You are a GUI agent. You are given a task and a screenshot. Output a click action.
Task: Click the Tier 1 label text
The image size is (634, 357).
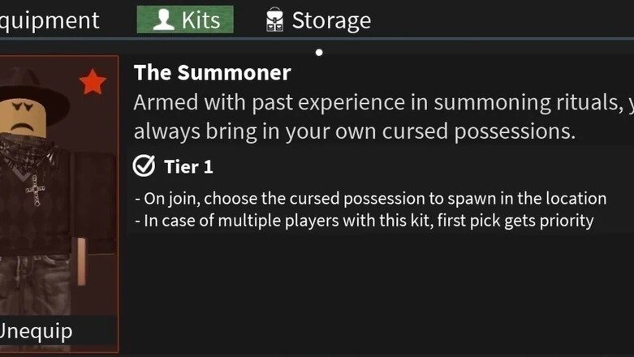pos(188,167)
